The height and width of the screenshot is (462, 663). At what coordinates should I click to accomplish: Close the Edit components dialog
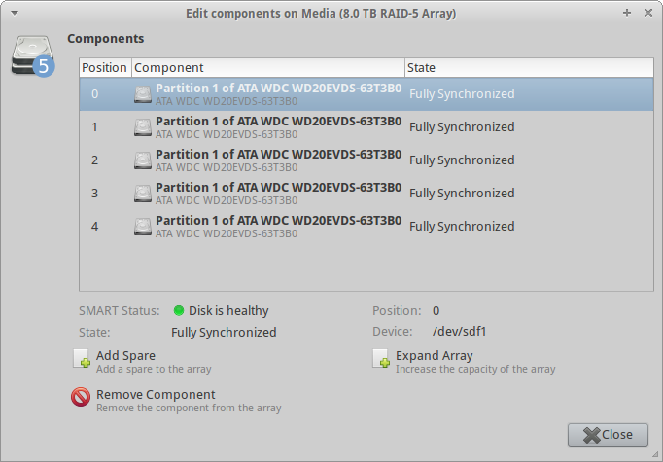608,435
